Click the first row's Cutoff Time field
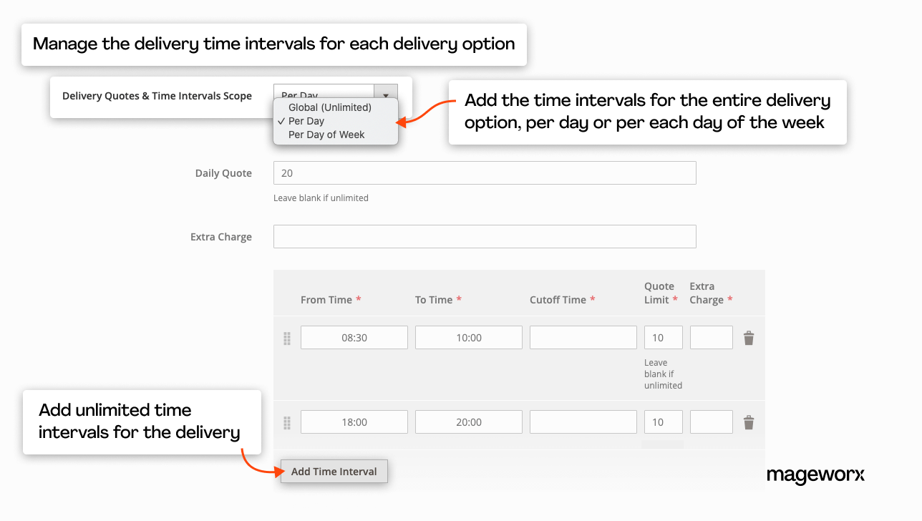The height and width of the screenshot is (521, 922). (583, 337)
